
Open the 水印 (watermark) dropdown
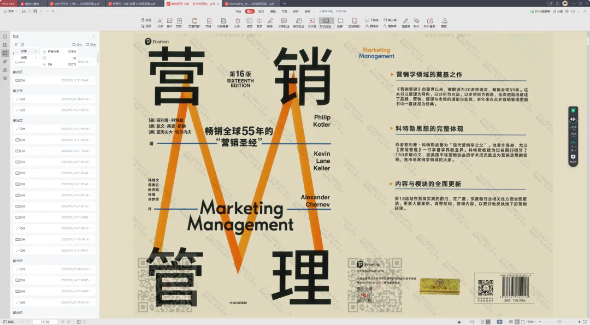pyautogui.click(x=238, y=23)
